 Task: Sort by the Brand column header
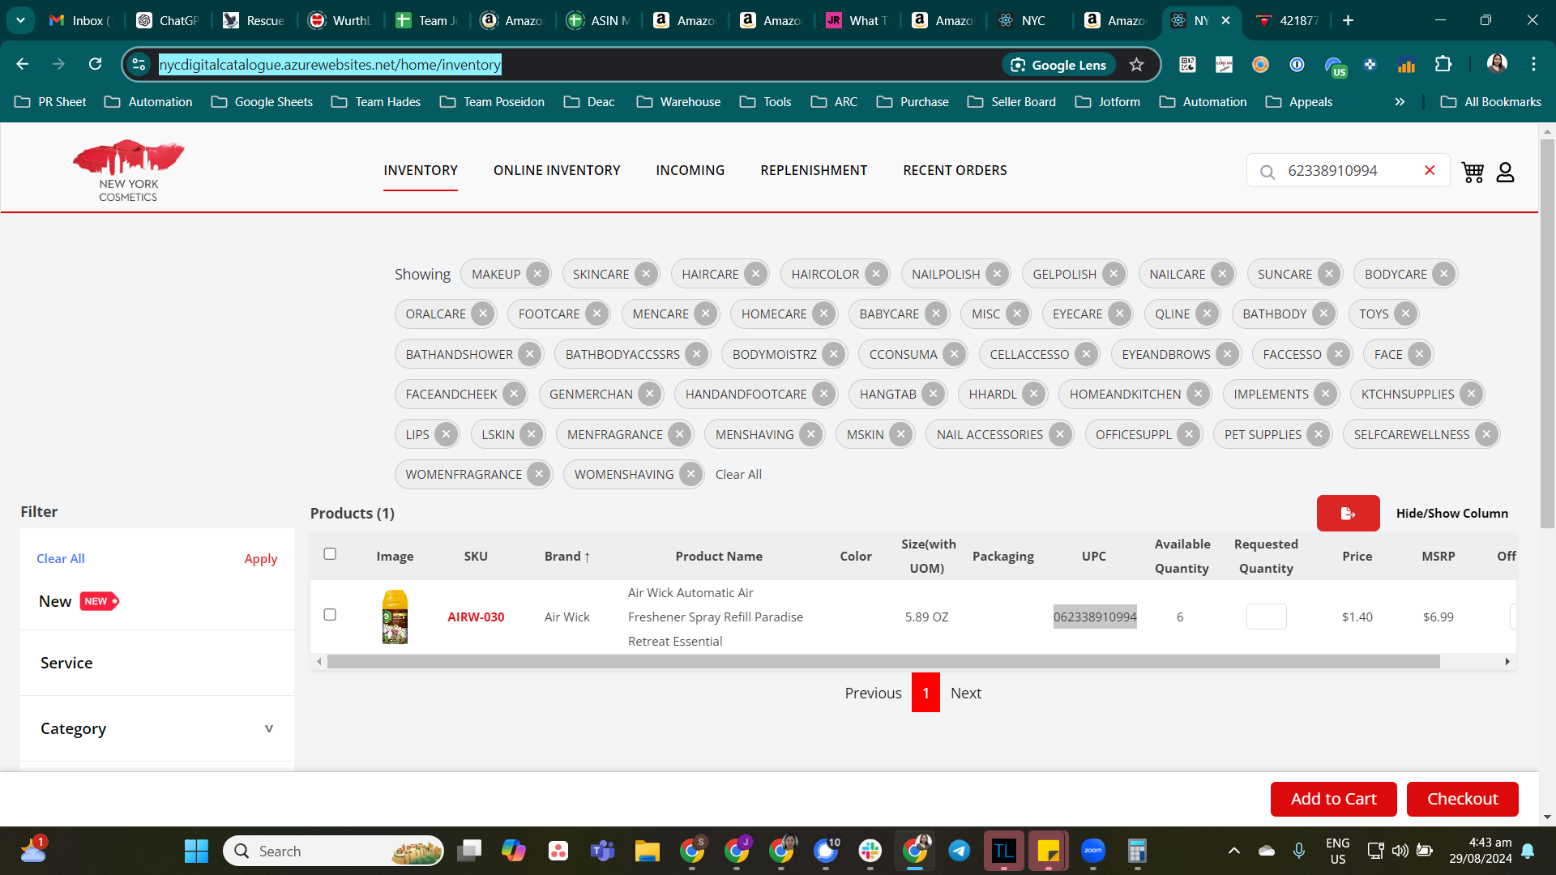(567, 557)
